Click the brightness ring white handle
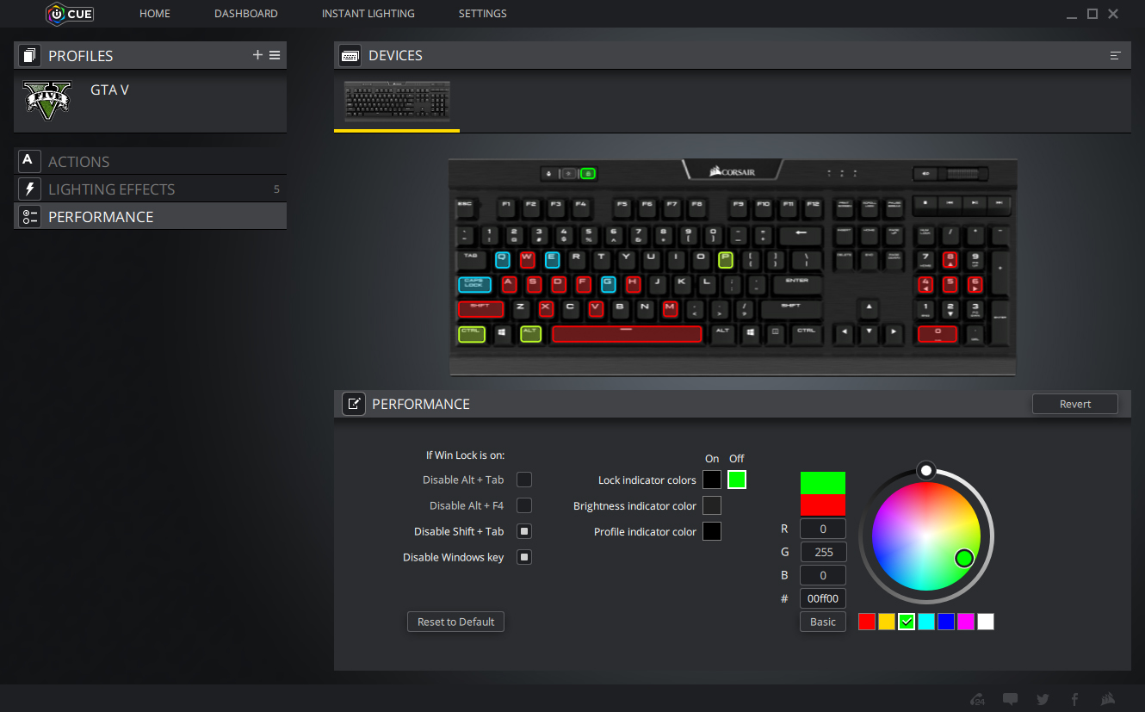The image size is (1145, 712). click(925, 470)
